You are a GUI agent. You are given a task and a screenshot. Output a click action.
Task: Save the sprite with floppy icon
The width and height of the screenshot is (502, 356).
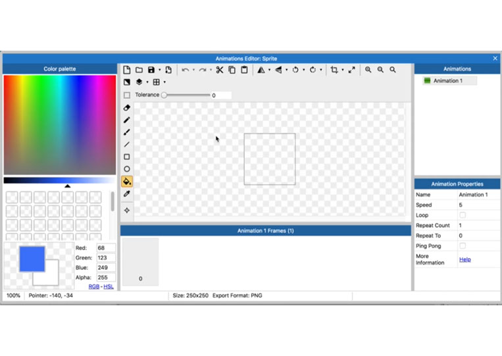(151, 70)
